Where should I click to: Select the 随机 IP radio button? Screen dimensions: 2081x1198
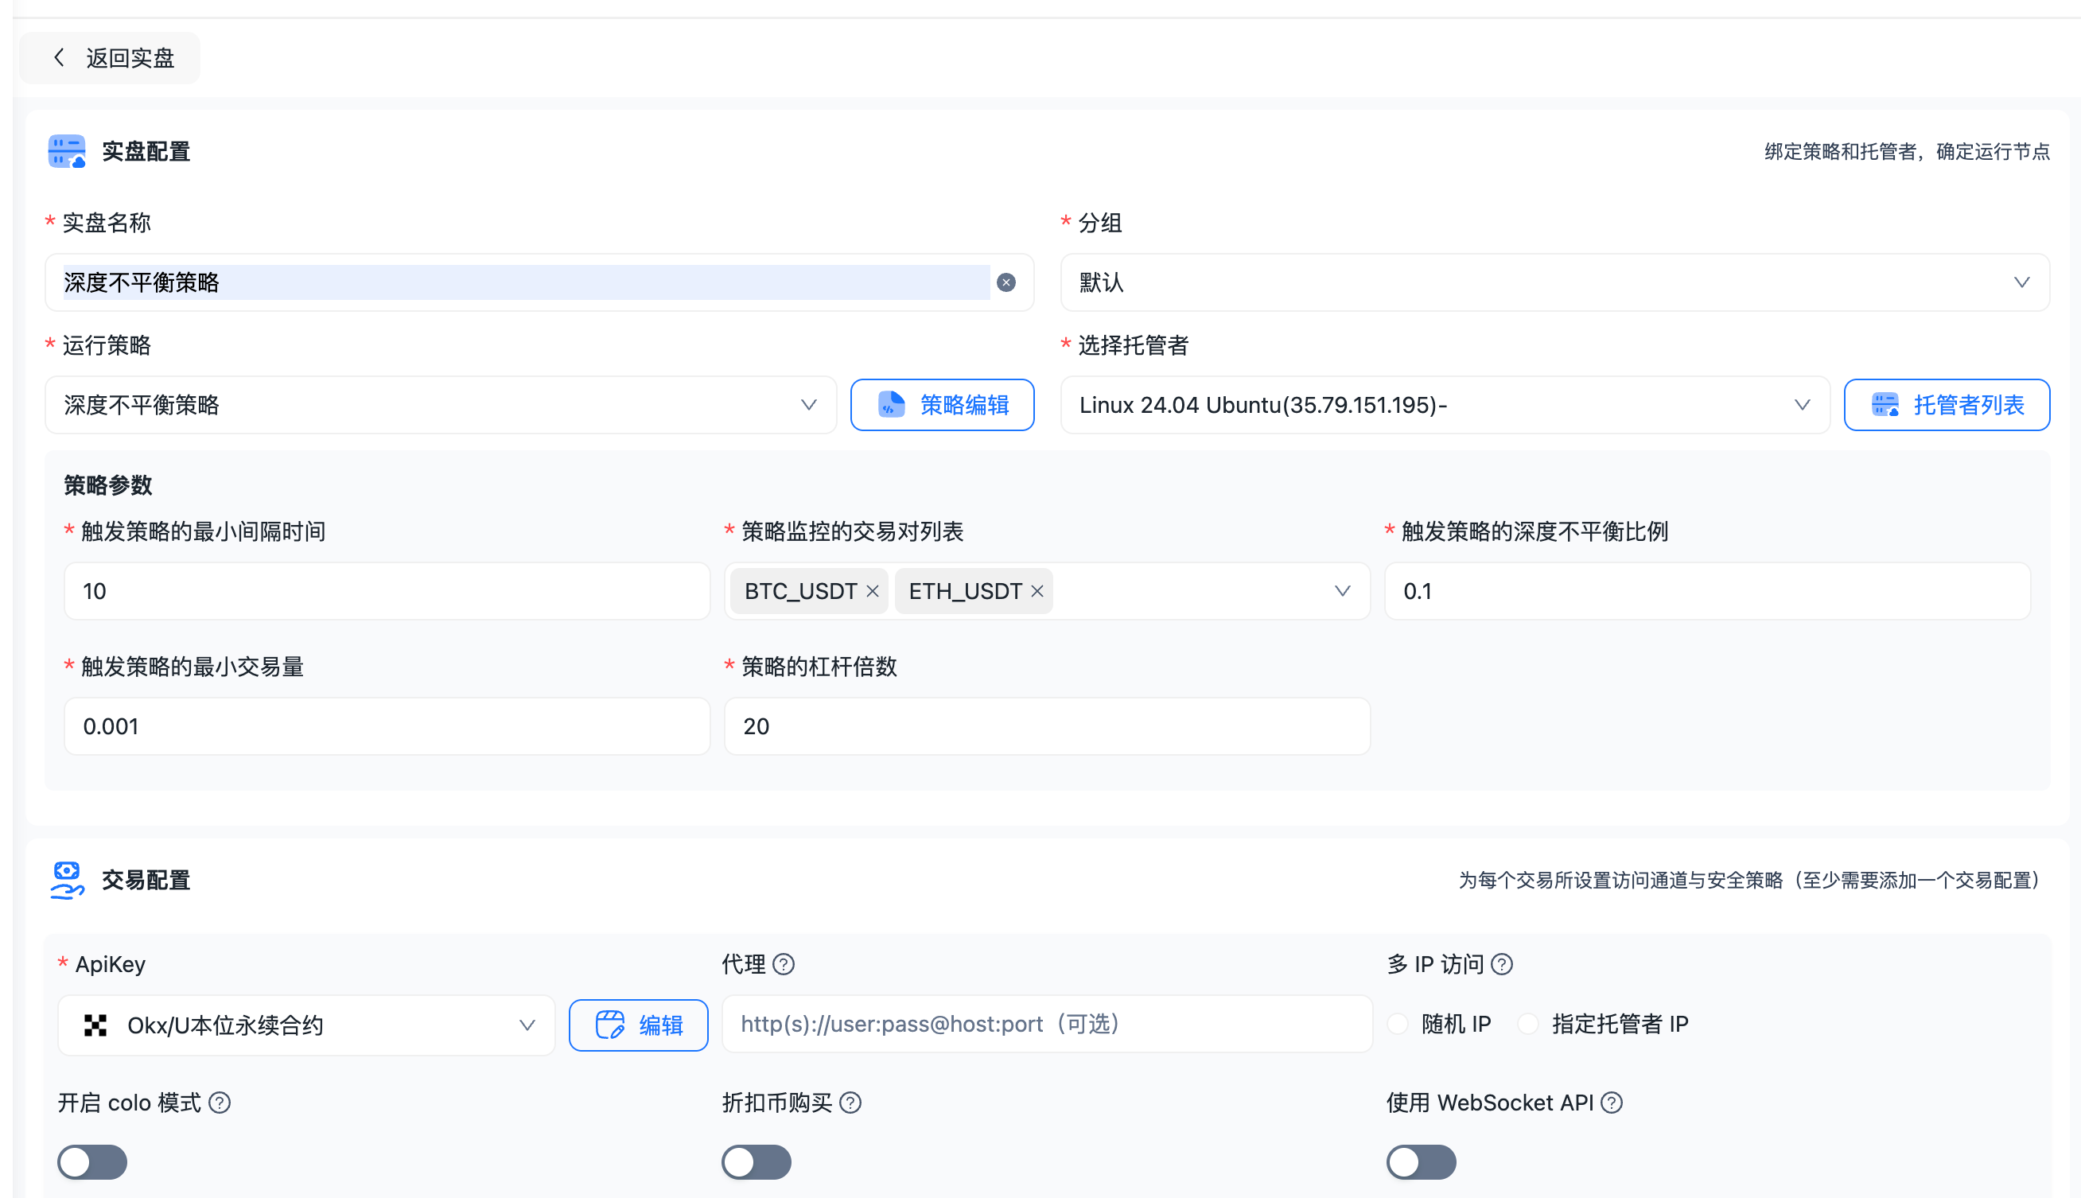pyautogui.click(x=1398, y=1024)
